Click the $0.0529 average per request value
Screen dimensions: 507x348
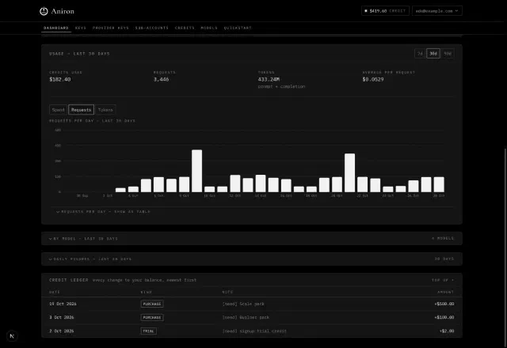[x=373, y=79]
